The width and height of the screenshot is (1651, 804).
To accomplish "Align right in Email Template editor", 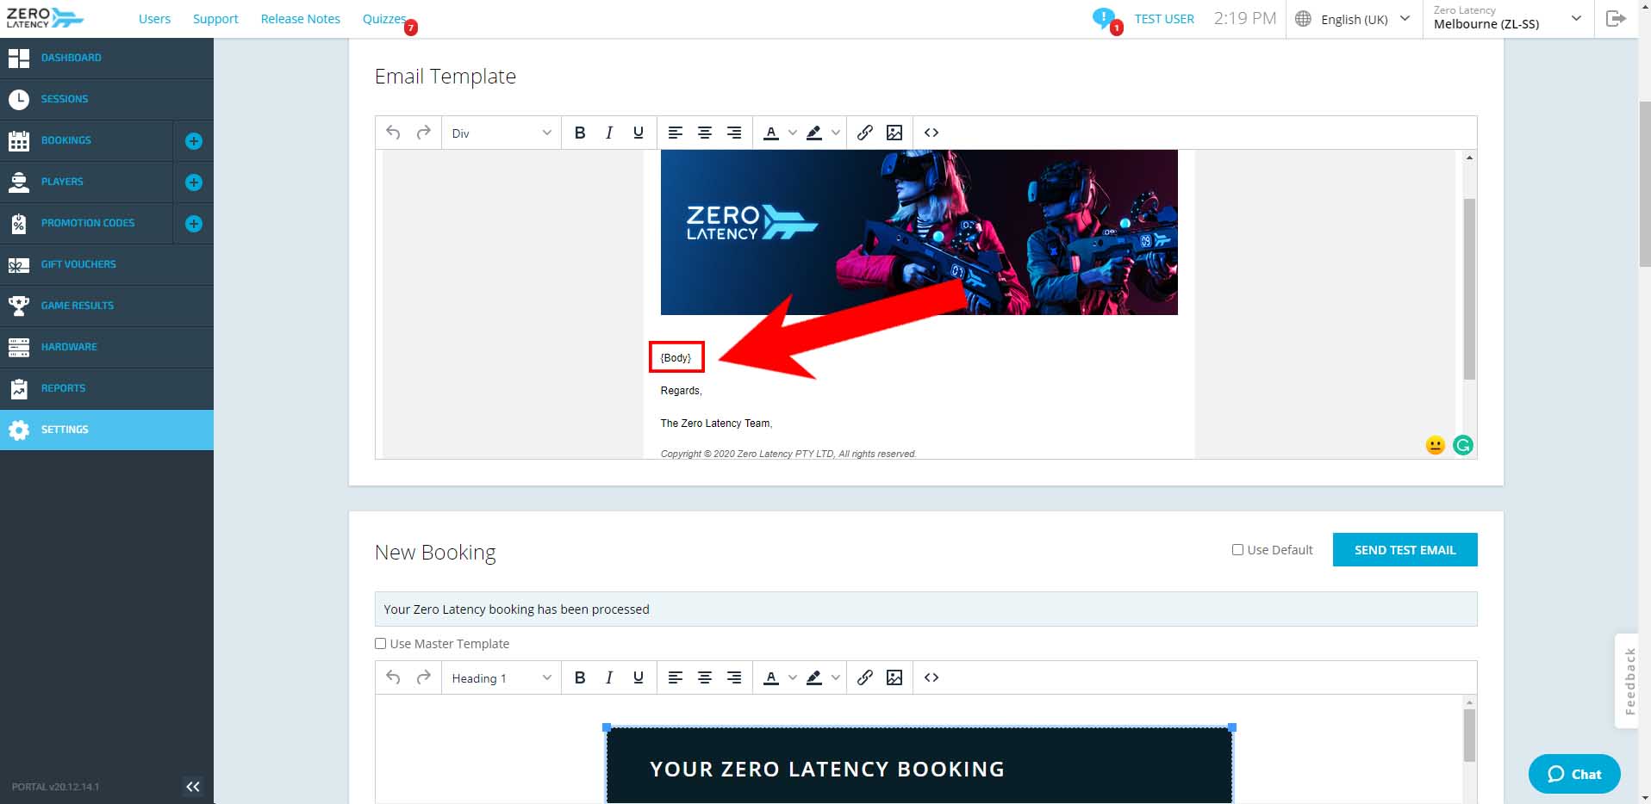I will click(734, 133).
